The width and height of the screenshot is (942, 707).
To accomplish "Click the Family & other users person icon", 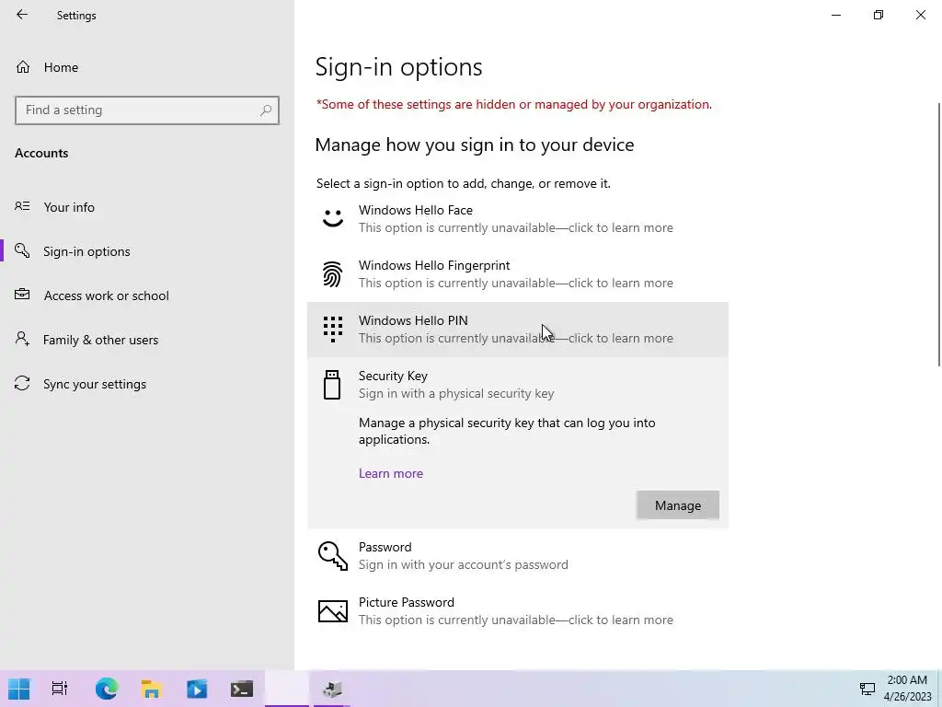I will point(22,339).
